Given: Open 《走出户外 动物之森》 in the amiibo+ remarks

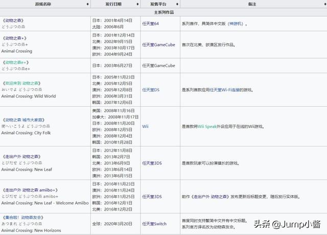Looking at the screenshot, I should (x=210, y=197).
